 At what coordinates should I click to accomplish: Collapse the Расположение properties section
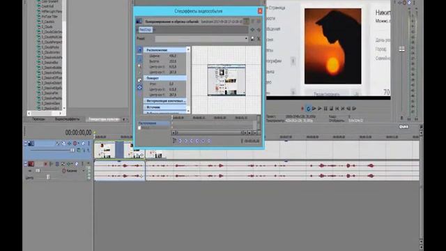pyautogui.click(x=165, y=50)
